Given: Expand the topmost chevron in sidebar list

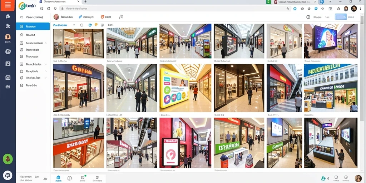Looking at the screenshot, I should pos(46,43).
